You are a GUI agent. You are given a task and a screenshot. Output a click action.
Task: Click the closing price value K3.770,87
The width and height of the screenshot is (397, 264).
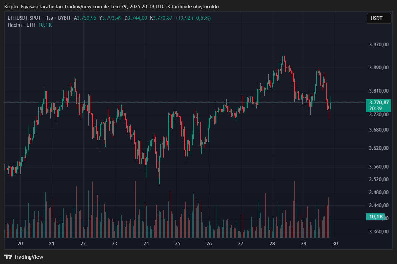pos(161,18)
